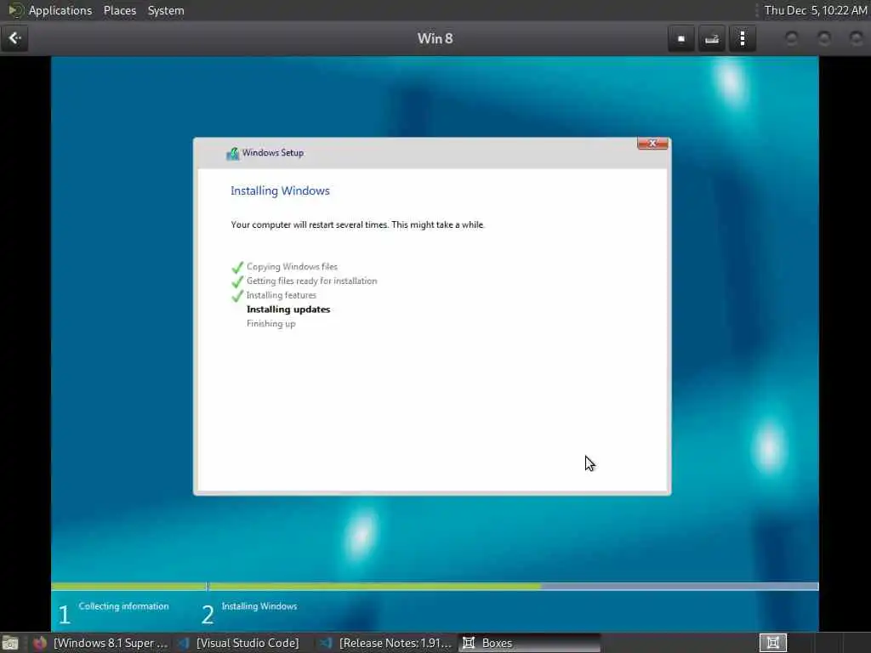Viewport: 871px width, 653px height.
Task: Click Getting files ready for installation step
Action: [311, 281]
